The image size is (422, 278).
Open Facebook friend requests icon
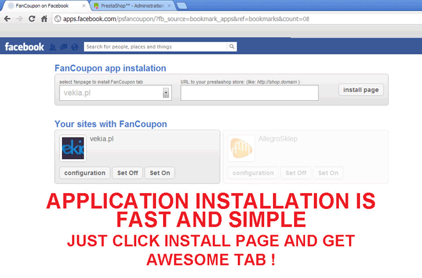point(52,47)
